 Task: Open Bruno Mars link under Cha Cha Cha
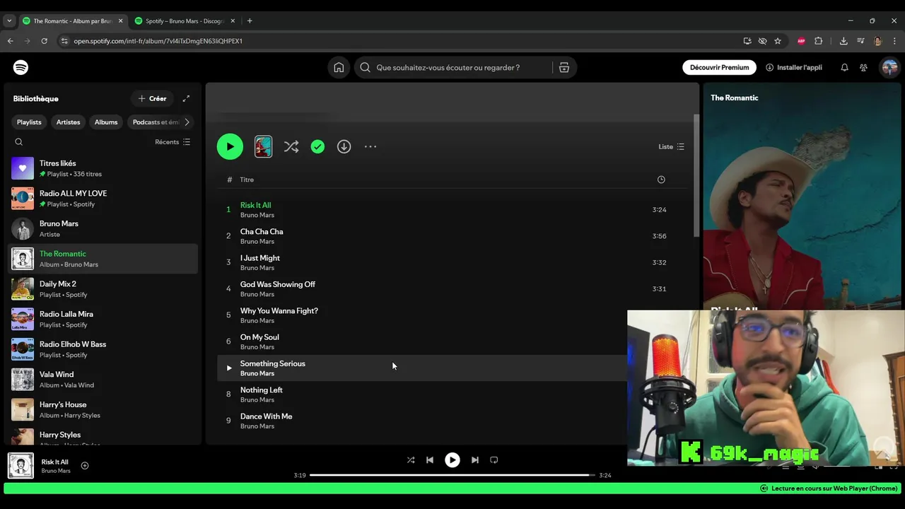(x=257, y=242)
